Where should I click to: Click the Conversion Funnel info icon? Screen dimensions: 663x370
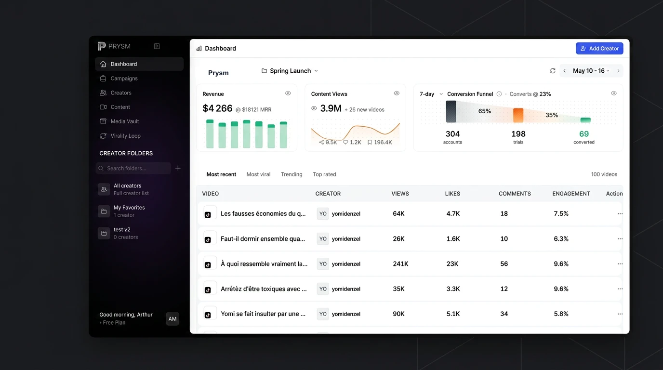tap(499, 94)
